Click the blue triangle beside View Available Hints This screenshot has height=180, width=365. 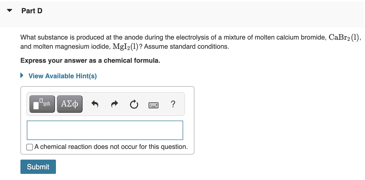click(x=21, y=76)
